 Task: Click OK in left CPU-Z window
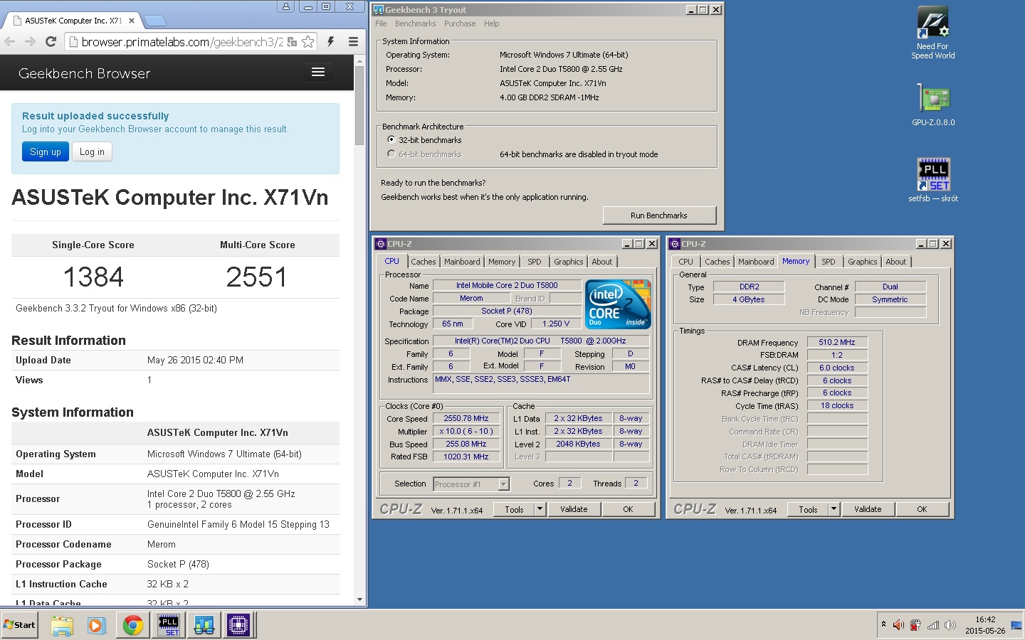(x=628, y=509)
